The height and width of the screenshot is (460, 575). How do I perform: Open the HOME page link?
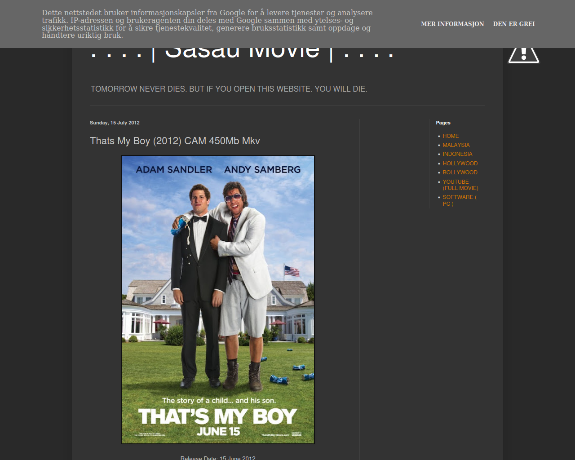[x=451, y=136]
